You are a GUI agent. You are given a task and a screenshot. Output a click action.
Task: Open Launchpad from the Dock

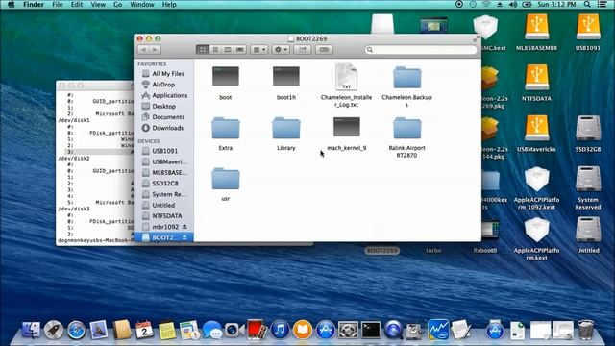(x=54, y=330)
